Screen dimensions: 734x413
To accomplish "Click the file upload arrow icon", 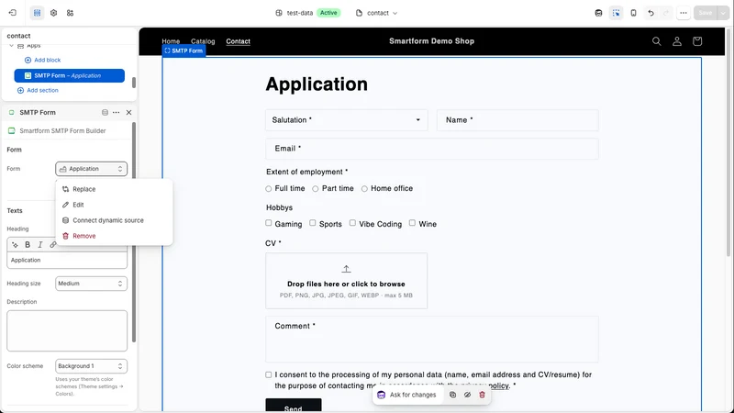I will [x=346, y=269].
